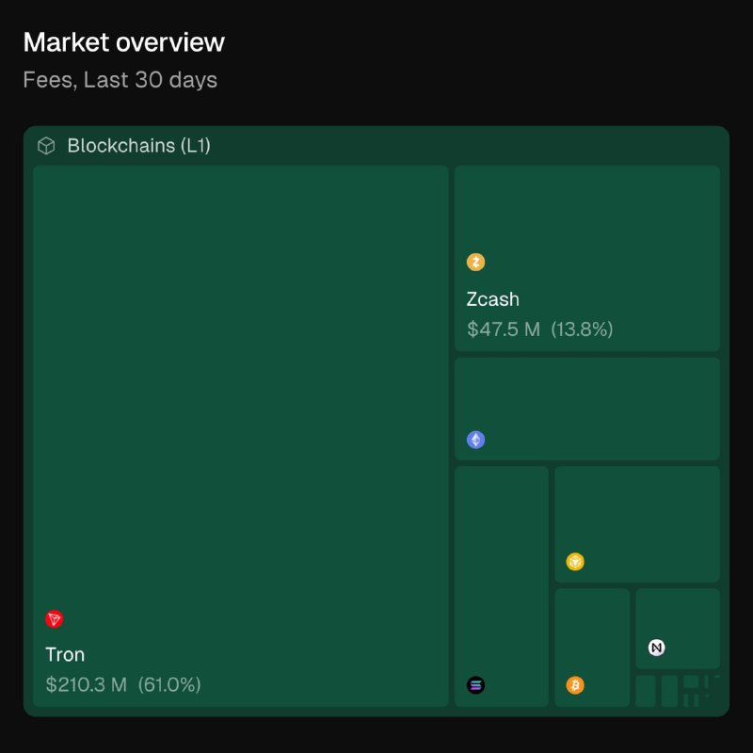Click the orange Bitcoin logo icon
The height and width of the screenshot is (753, 753).
(575, 685)
